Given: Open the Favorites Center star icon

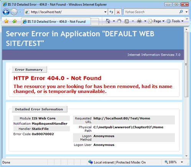Looking at the screenshot, I should (x=6, y=21).
